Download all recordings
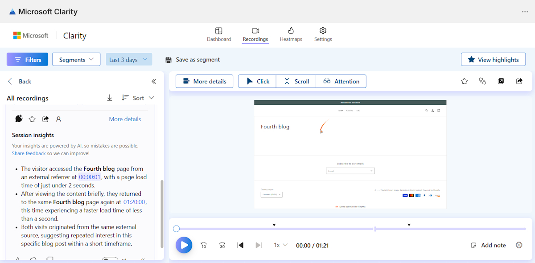The width and height of the screenshot is (535, 263). pyautogui.click(x=110, y=98)
